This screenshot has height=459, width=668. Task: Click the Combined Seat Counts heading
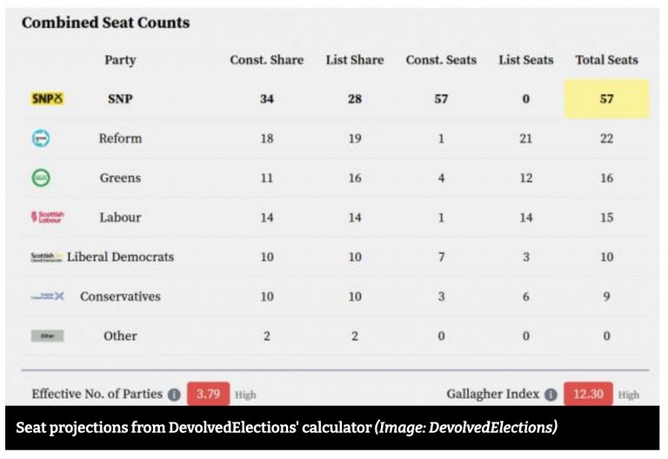[105, 23]
